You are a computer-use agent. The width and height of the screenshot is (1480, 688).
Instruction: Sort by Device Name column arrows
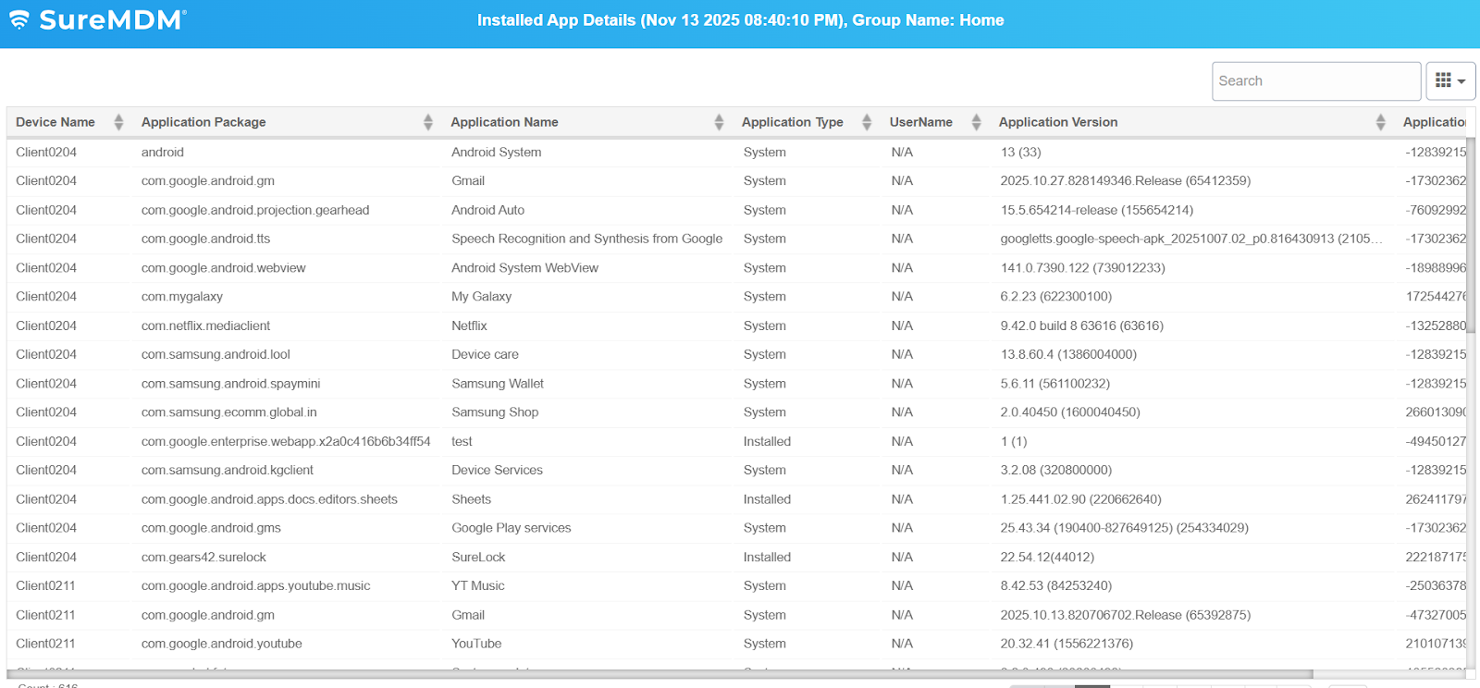tap(118, 122)
